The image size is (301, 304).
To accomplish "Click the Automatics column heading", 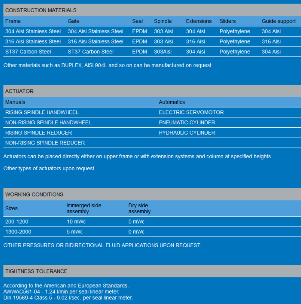I will 172,102.
